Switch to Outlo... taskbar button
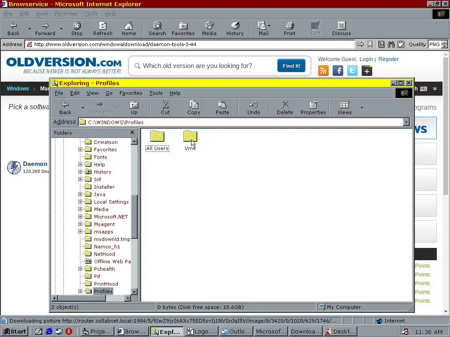The width and height of the screenshot is (450, 337). 236,332
